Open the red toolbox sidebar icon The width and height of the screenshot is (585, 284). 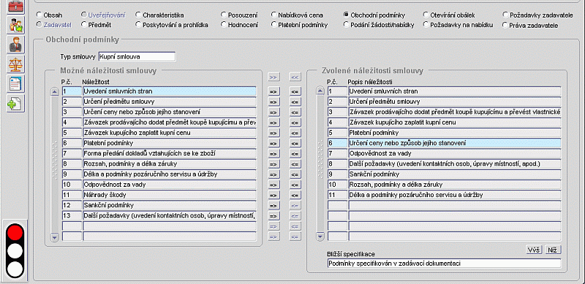tap(15, 6)
